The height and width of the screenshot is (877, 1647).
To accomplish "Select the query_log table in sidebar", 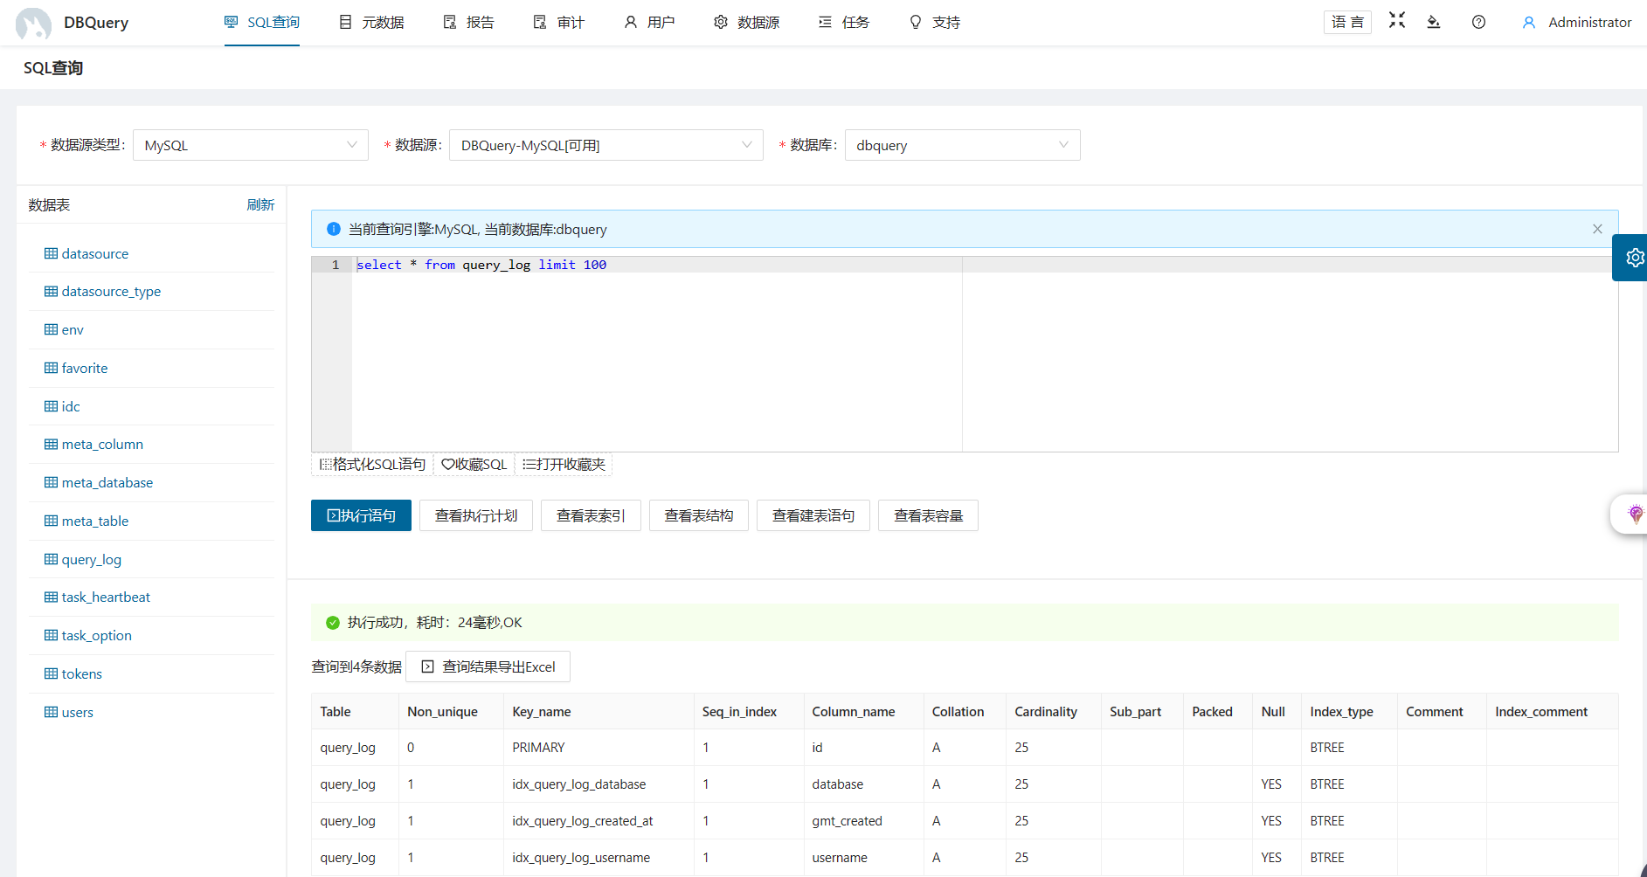I will [92, 559].
